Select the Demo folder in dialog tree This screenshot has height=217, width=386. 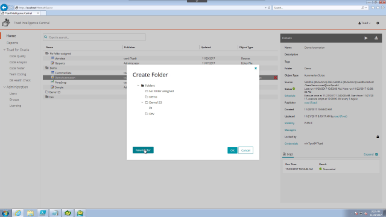pyautogui.click(x=153, y=96)
